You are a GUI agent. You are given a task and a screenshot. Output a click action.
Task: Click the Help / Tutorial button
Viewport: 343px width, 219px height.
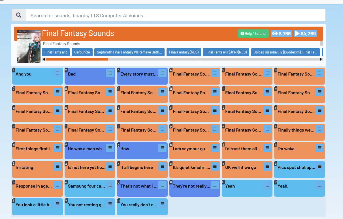[x=253, y=34]
